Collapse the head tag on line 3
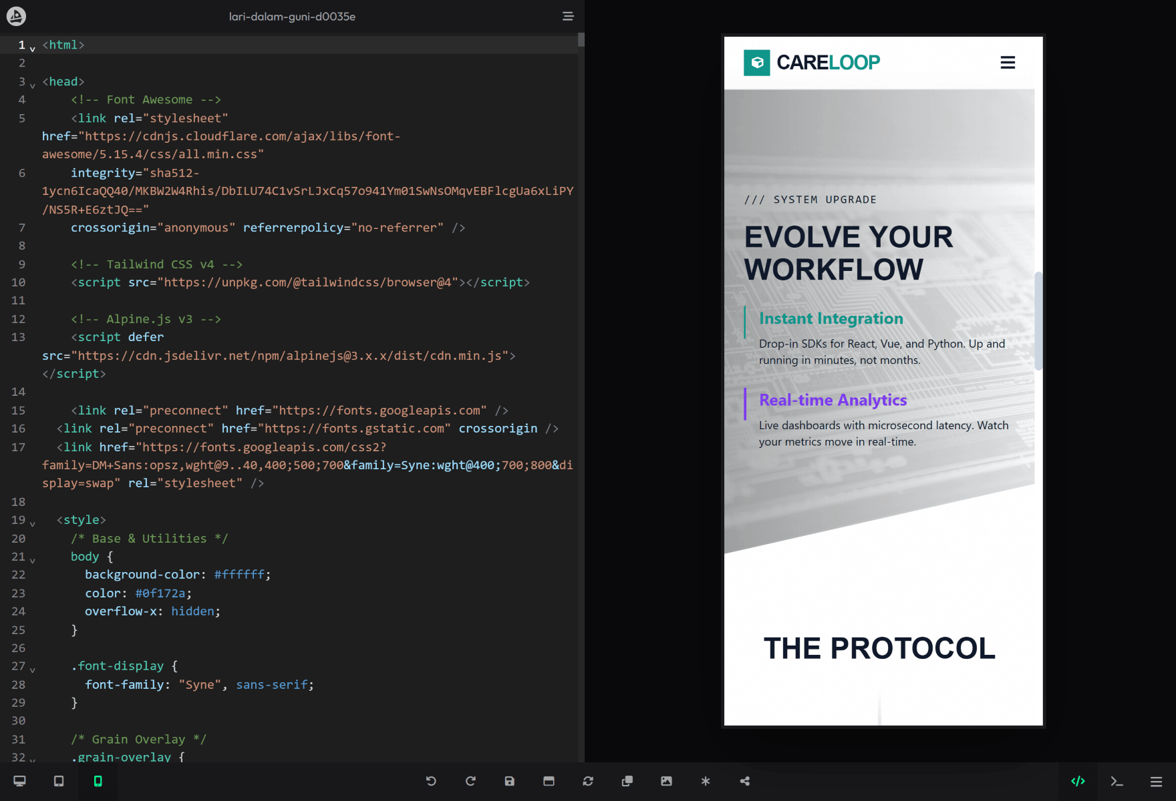Screen dimensions: 1176x801 point(32,85)
